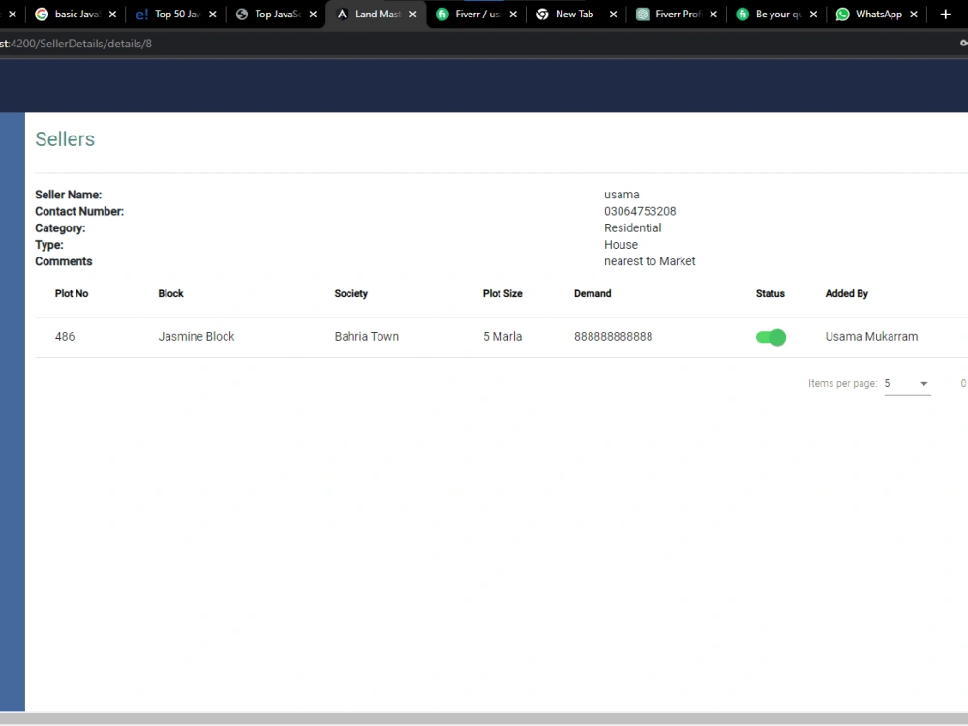This screenshot has height=726, width=968.
Task: Click the horizontal scrollbar at page bottom
Action: point(484,719)
